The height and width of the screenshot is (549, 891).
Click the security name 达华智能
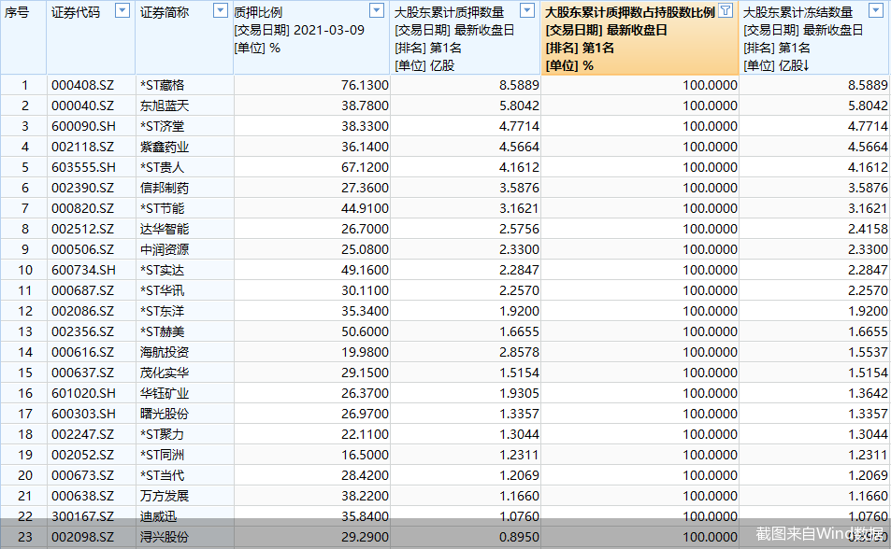[x=165, y=229]
